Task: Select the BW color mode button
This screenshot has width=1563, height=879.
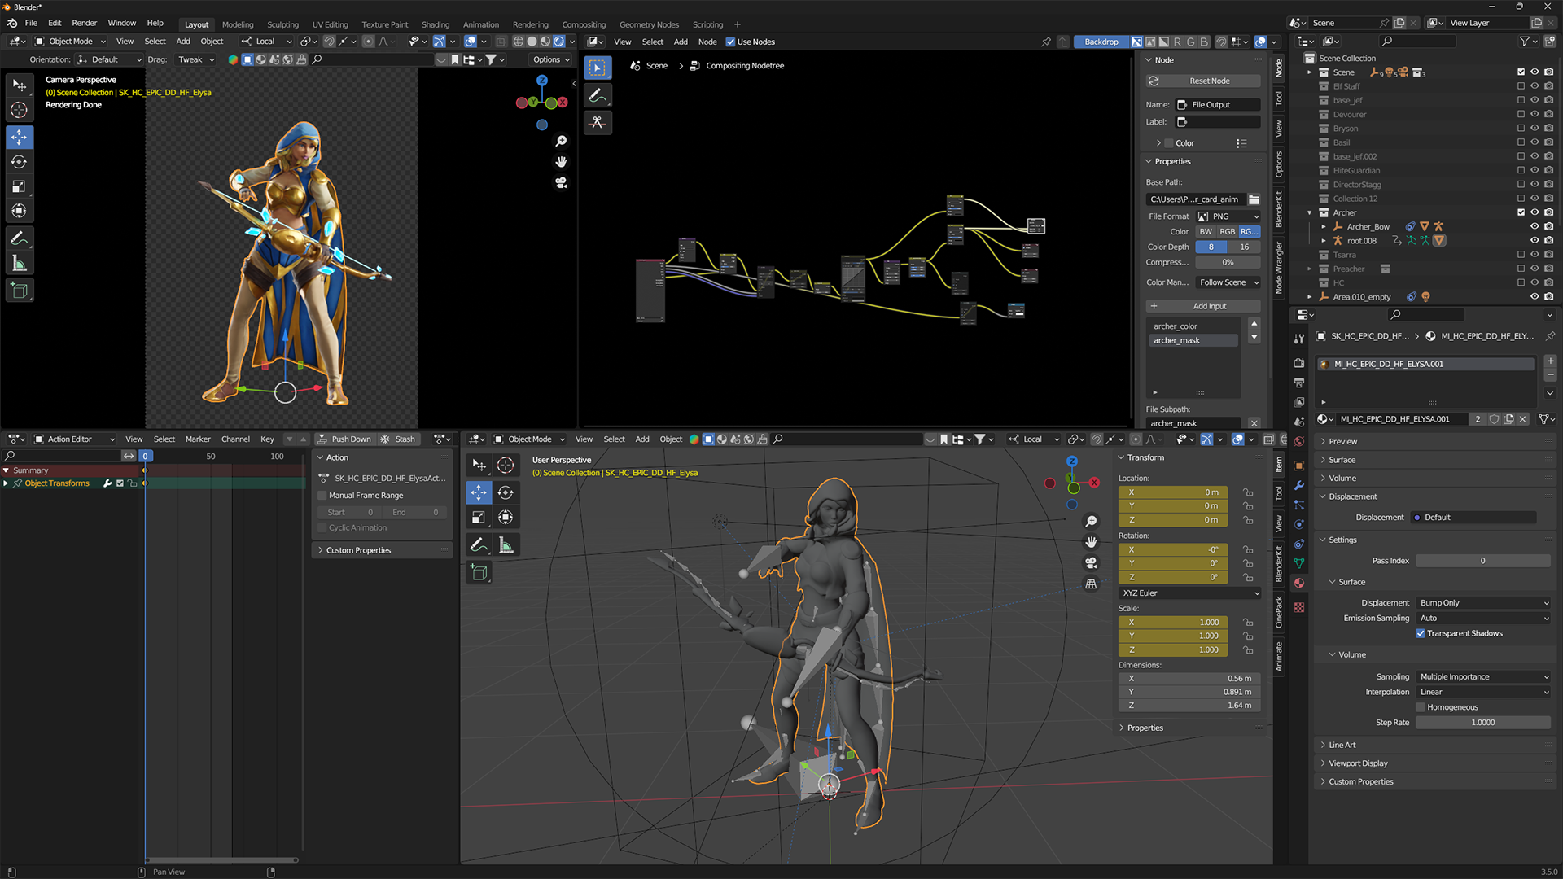Action: [x=1206, y=232]
